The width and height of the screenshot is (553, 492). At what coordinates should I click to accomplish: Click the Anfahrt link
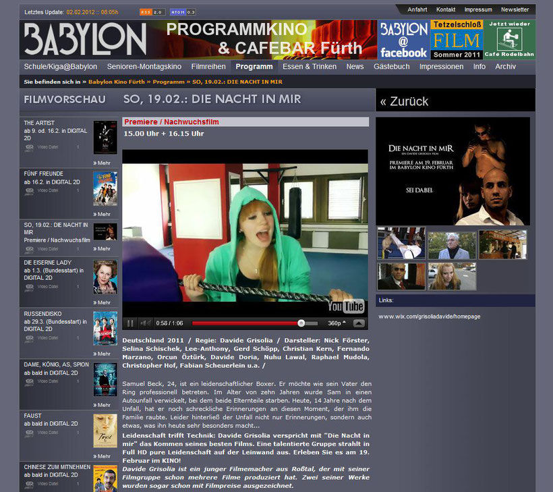click(x=417, y=9)
